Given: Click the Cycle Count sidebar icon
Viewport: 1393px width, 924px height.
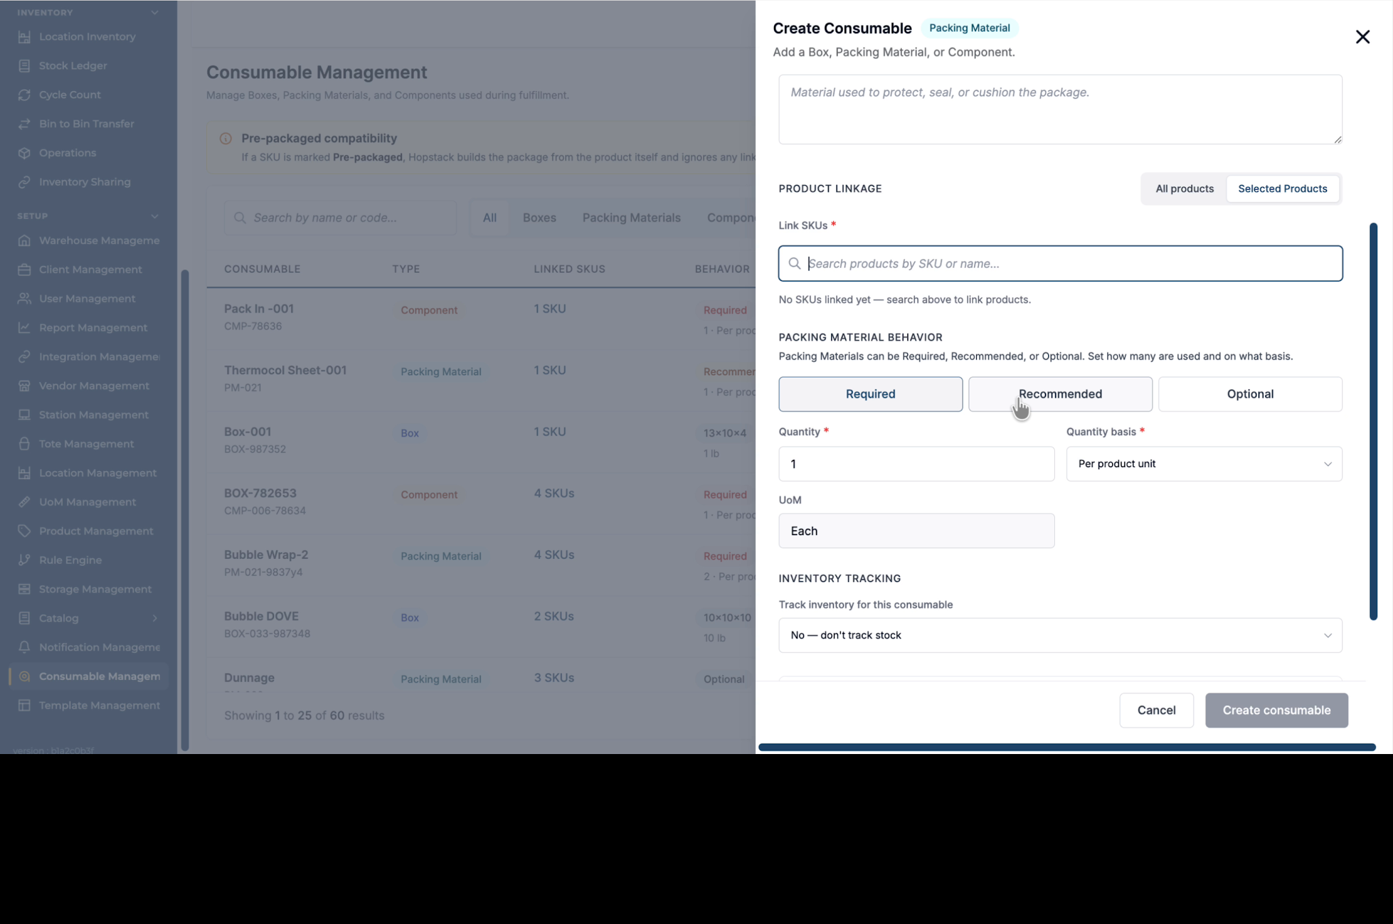Looking at the screenshot, I should click(24, 95).
